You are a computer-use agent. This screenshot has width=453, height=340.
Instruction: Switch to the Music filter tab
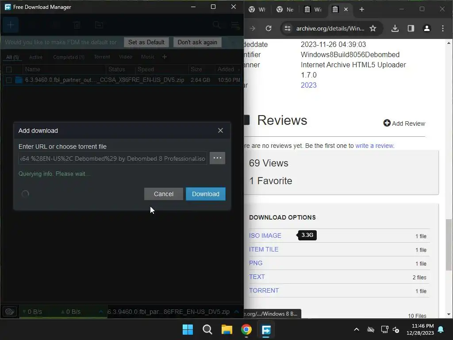(148, 57)
